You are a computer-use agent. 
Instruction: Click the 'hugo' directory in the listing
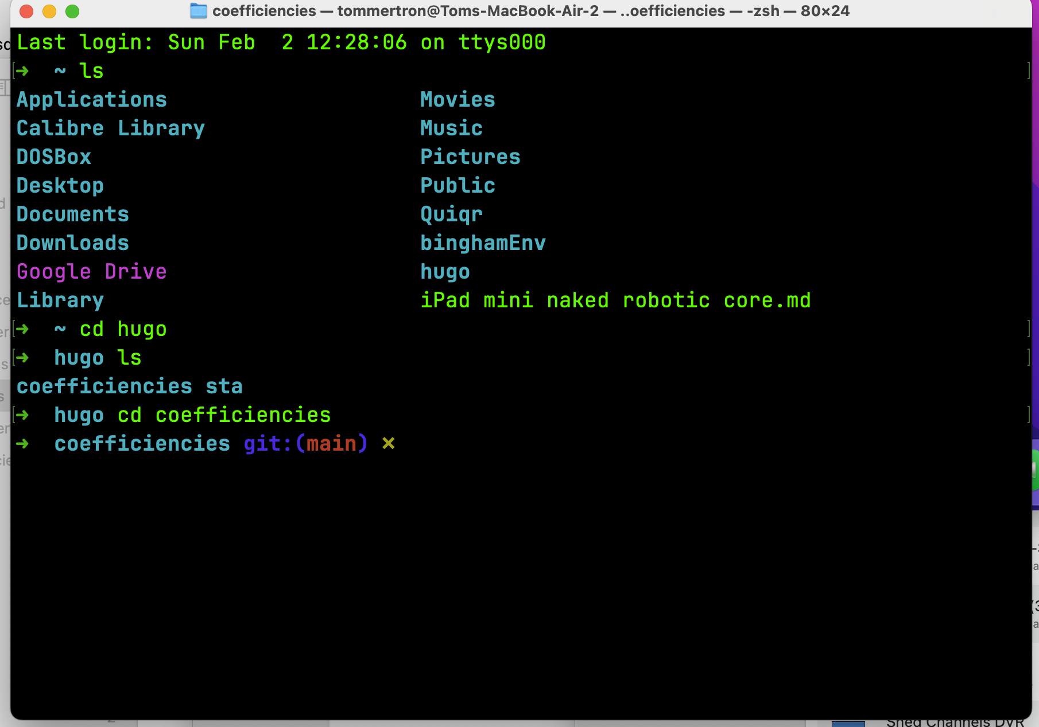[445, 271]
